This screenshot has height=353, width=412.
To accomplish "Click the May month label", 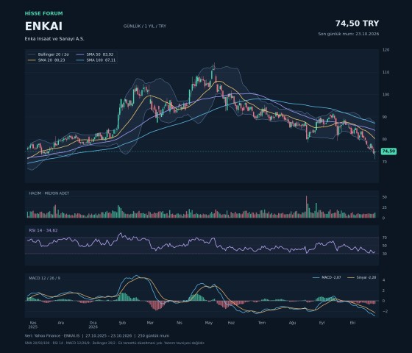I will click(209, 323).
